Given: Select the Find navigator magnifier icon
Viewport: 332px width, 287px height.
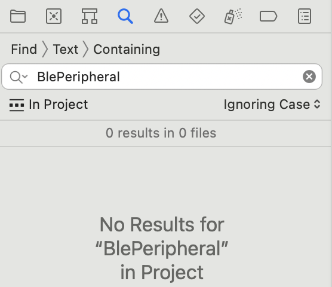Looking at the screenshot, I should [x=125, y=16].
